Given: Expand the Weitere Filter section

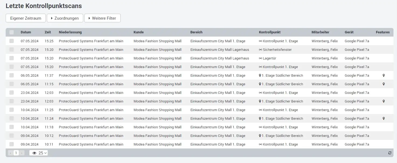Looking at the screenshot, I should pos(102,18).
